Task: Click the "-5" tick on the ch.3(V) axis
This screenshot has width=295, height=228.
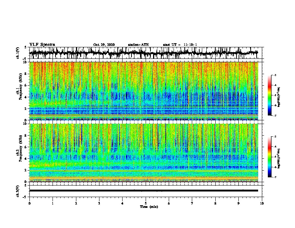Action: coord(25,197)
